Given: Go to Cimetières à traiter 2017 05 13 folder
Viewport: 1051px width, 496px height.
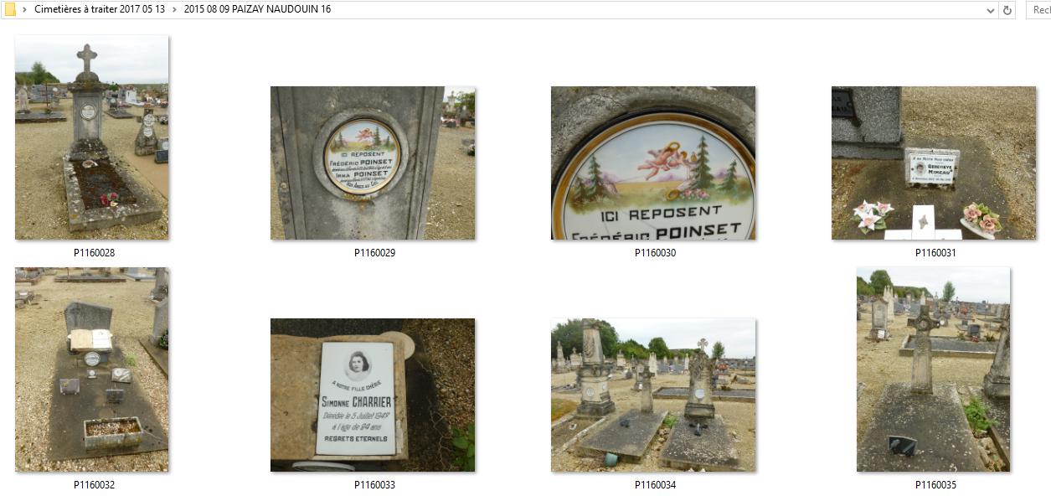Looking at the screenshot, I should click(100, 10).
